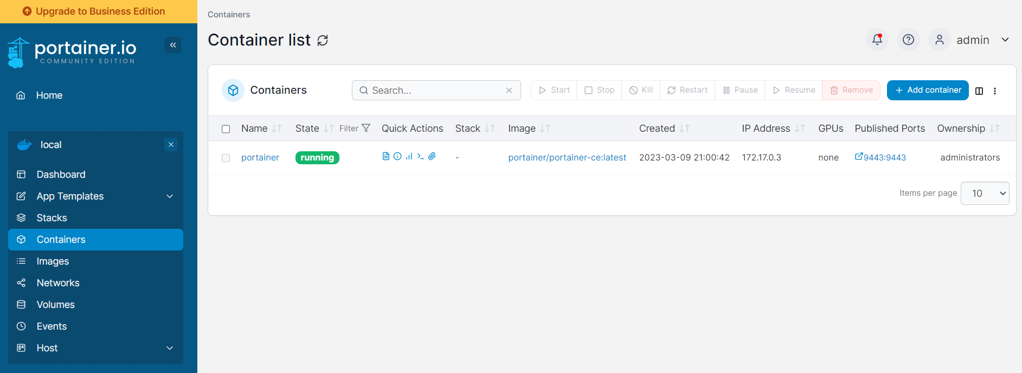Expand App Templates submenu
The width and height of the screenshot is (1022, 373).
point(170,196)
